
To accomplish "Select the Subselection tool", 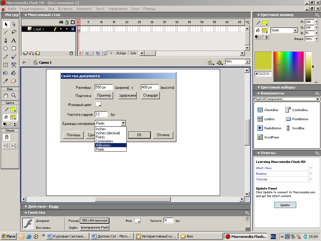I will [x=14, y=24].
